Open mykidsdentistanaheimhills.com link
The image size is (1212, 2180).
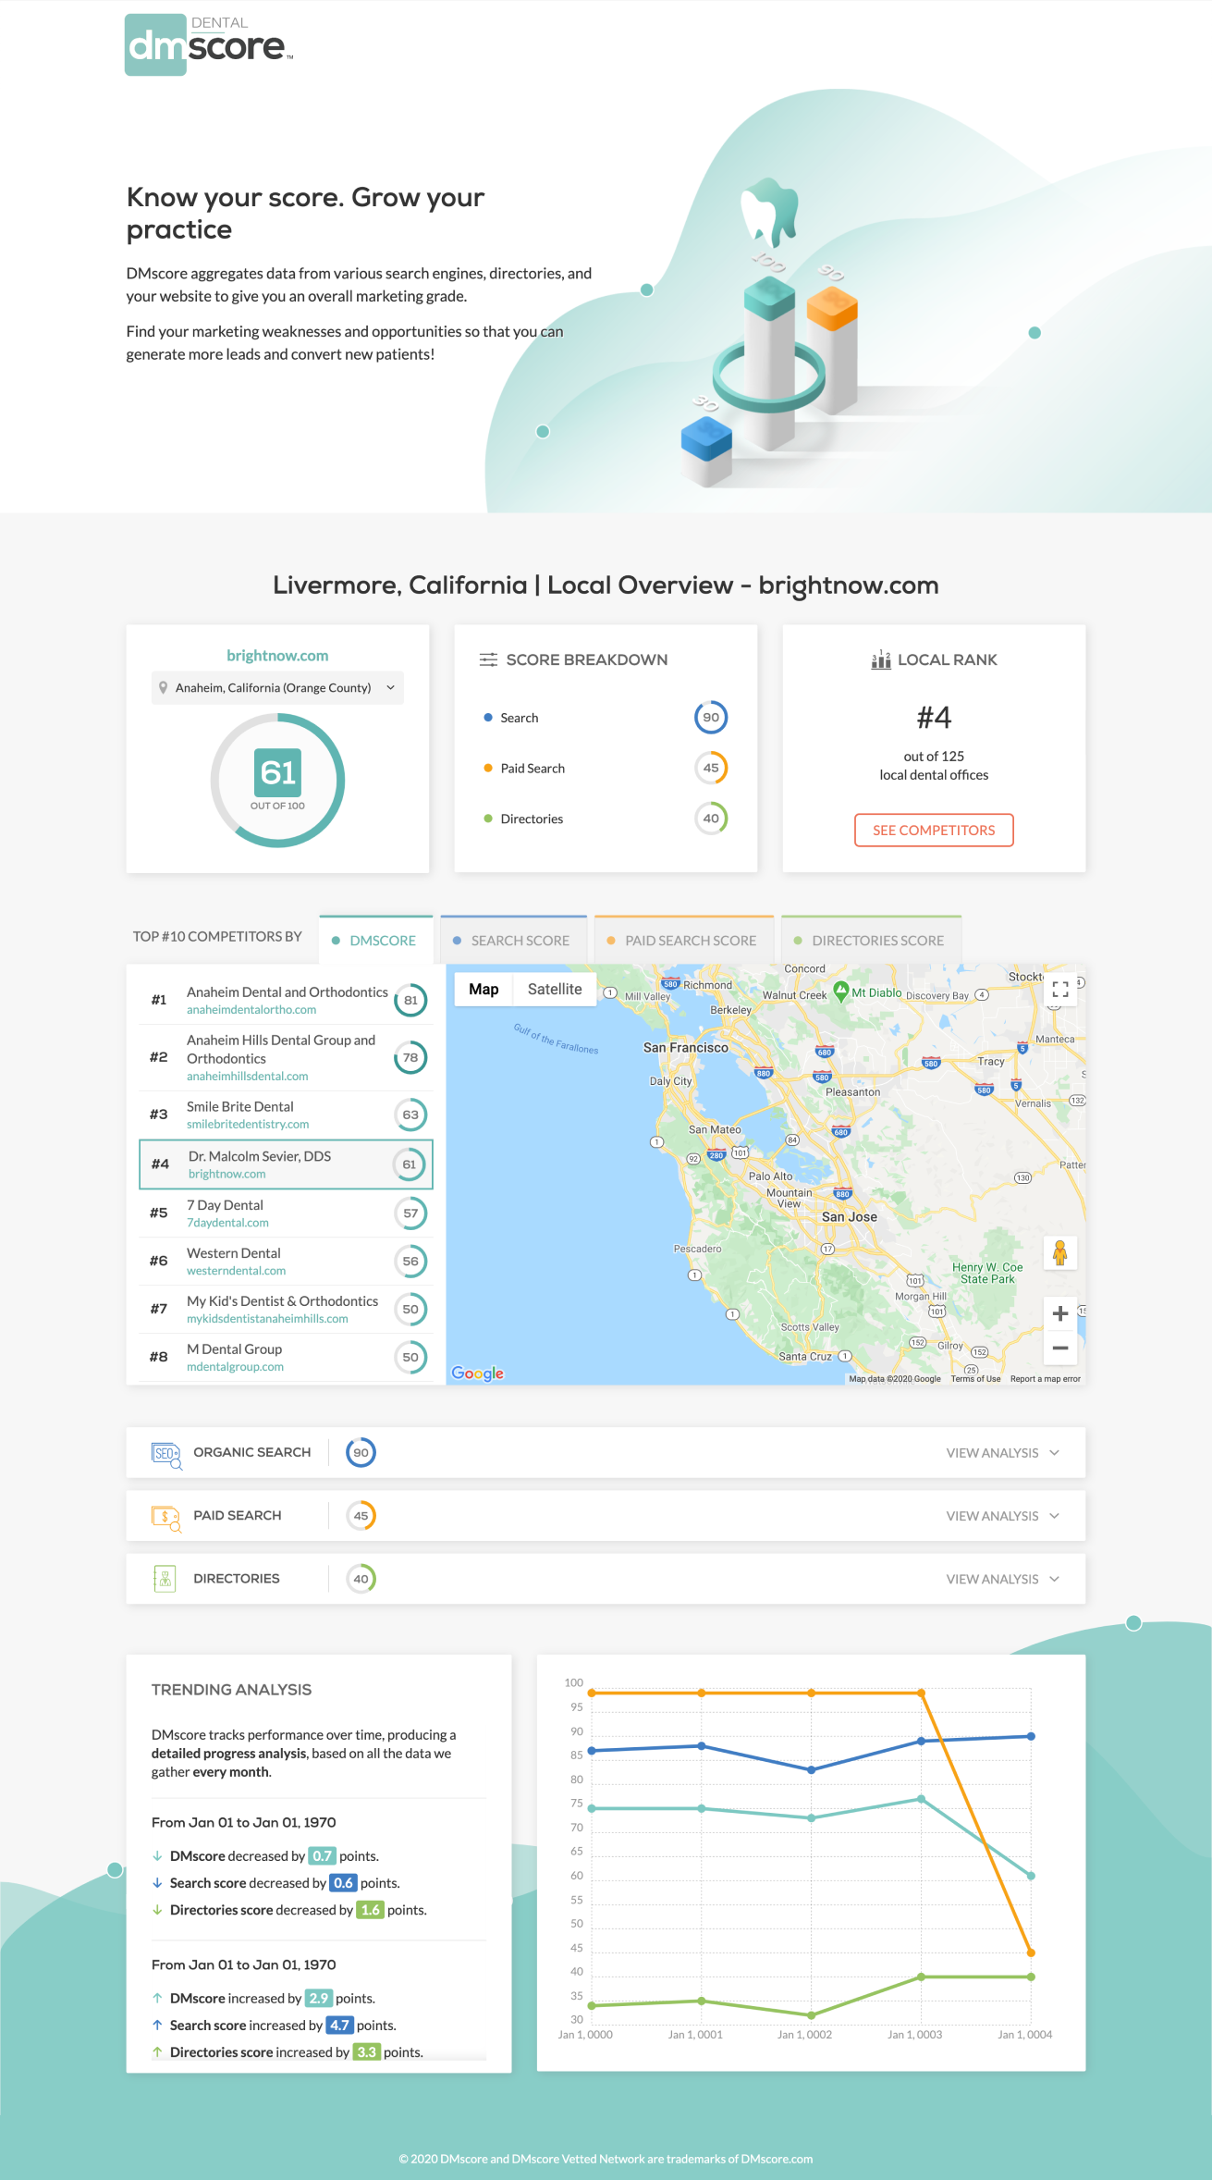(x=267, y=1319)
